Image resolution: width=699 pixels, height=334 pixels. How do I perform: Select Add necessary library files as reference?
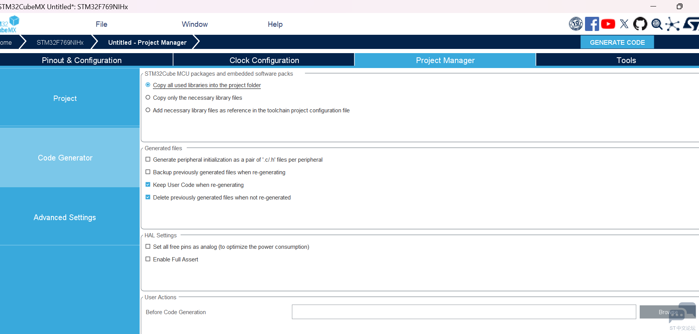(148, 110)
